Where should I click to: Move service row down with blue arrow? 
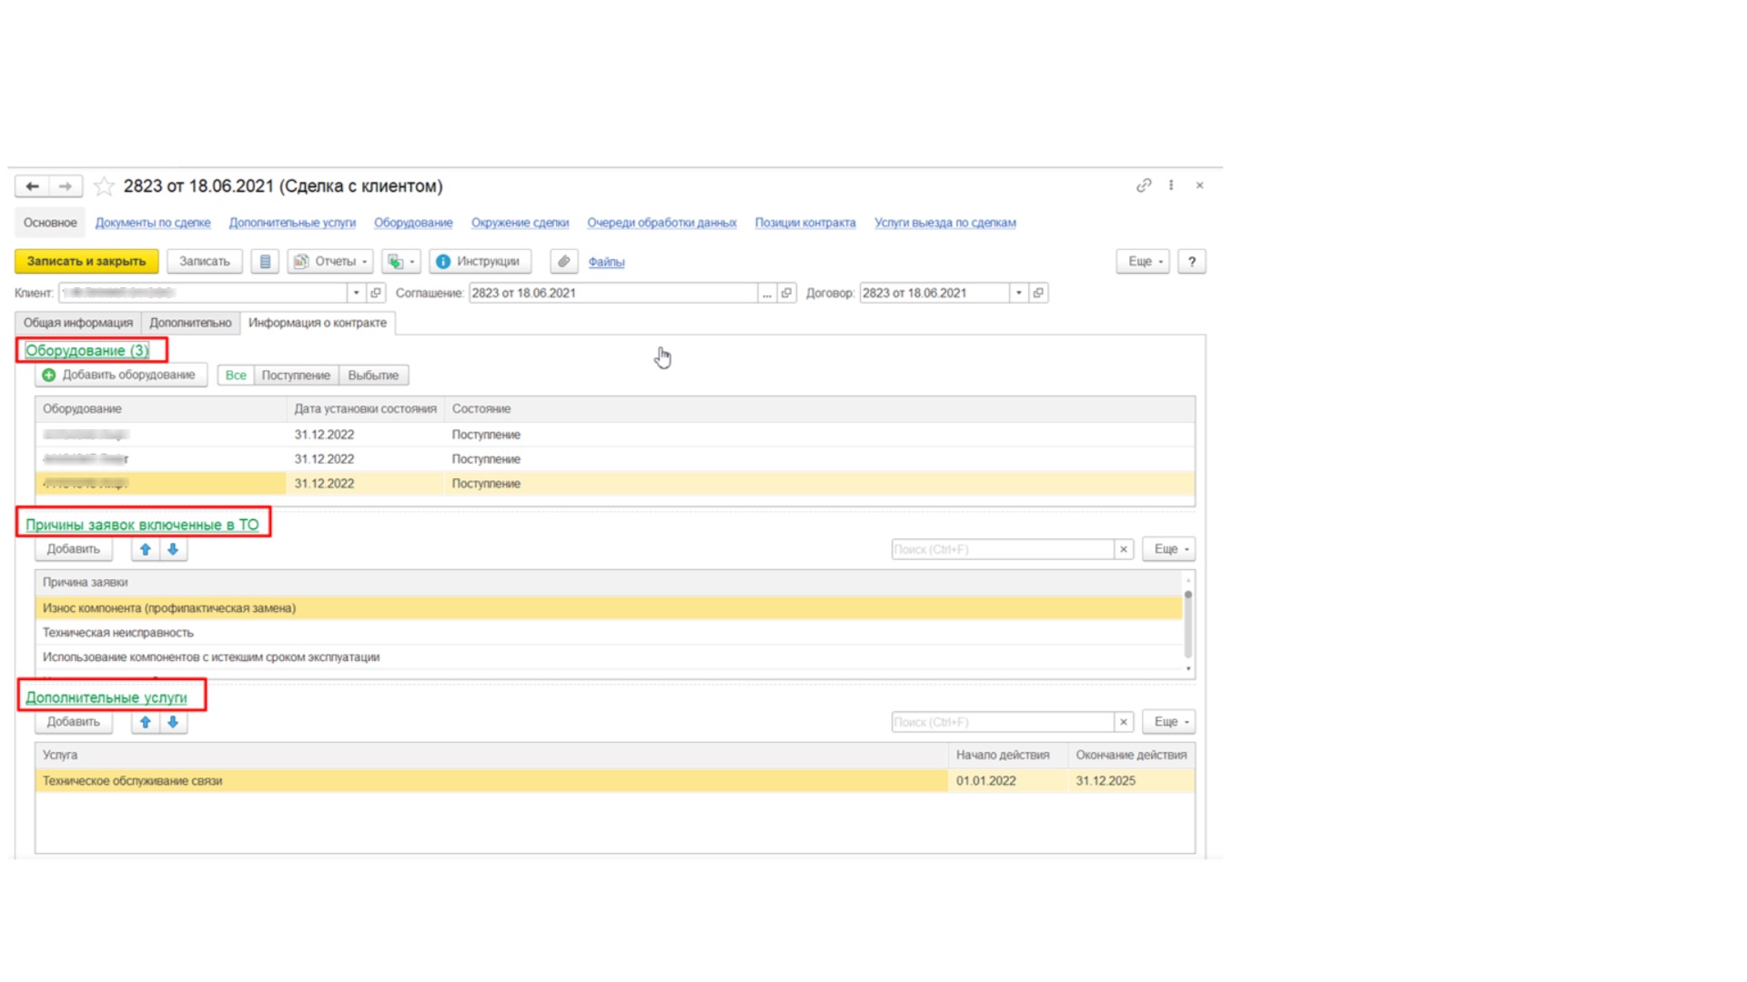click(173, 722)
